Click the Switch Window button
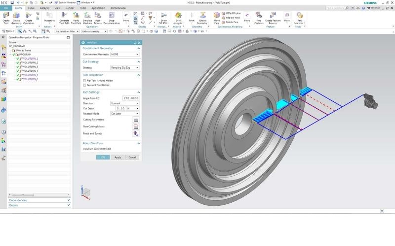Viewport: 395px width, 246px height. (x=65, y=2)
